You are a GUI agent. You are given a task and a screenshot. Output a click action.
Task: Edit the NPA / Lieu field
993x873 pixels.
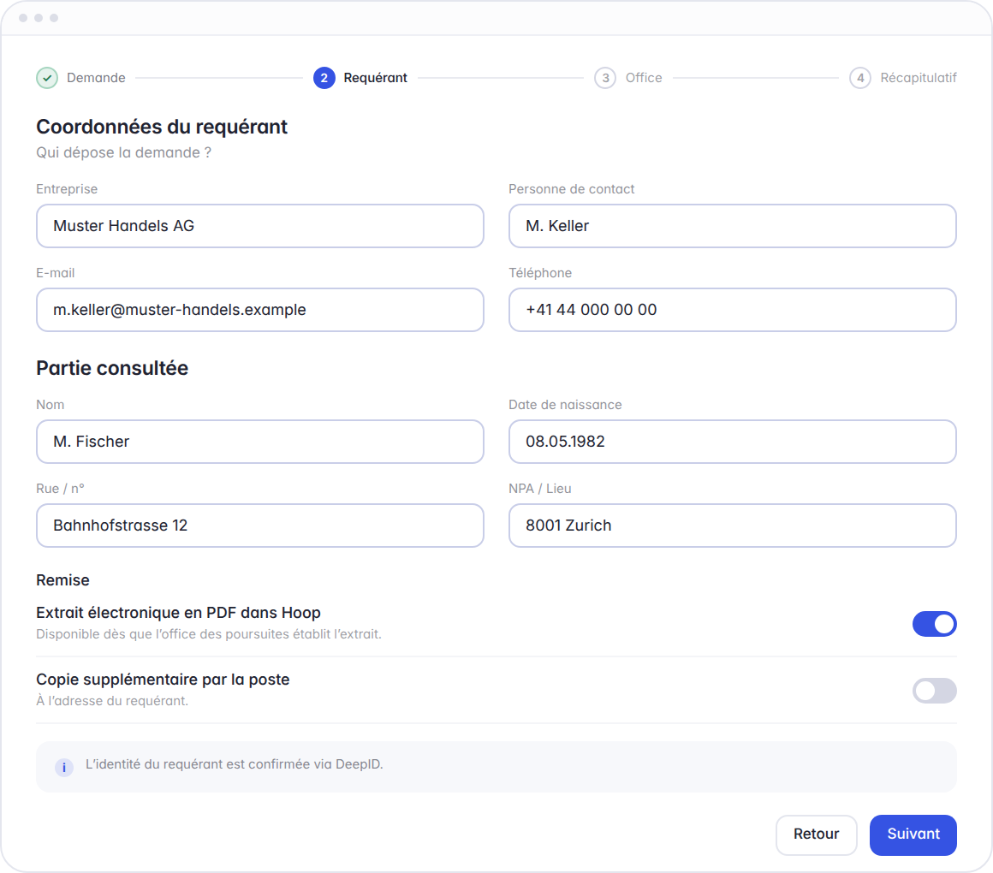click(733, 526)
